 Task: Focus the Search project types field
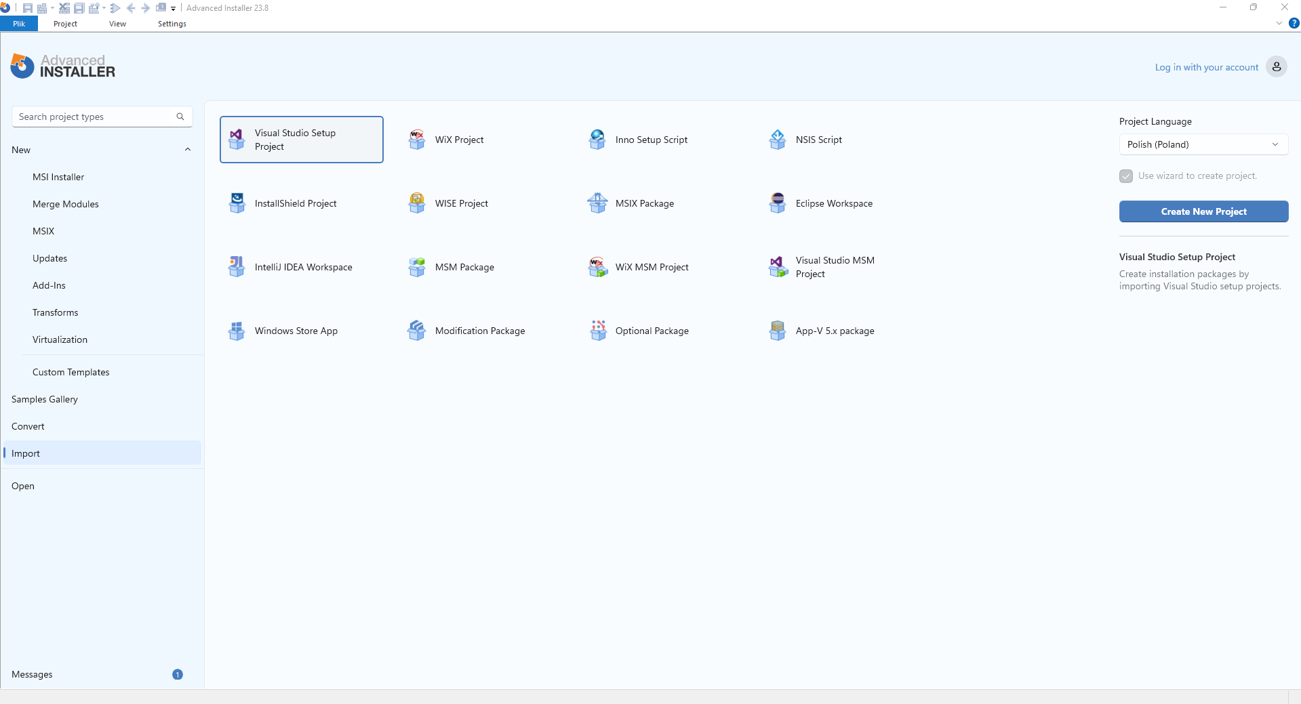coord(102,117)
